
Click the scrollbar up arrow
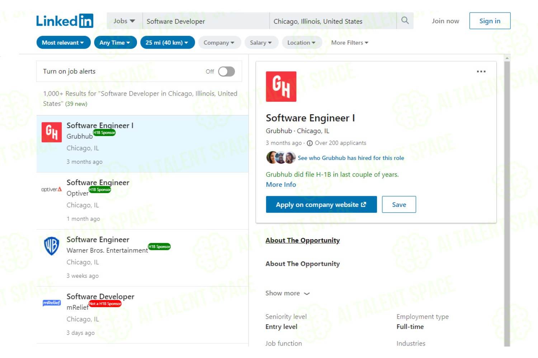507,58
